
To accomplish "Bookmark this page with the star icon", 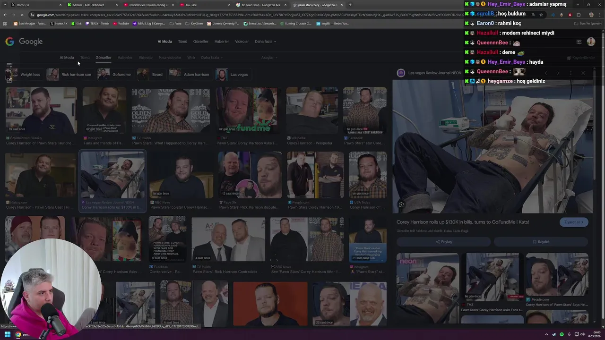I will 541,15.
